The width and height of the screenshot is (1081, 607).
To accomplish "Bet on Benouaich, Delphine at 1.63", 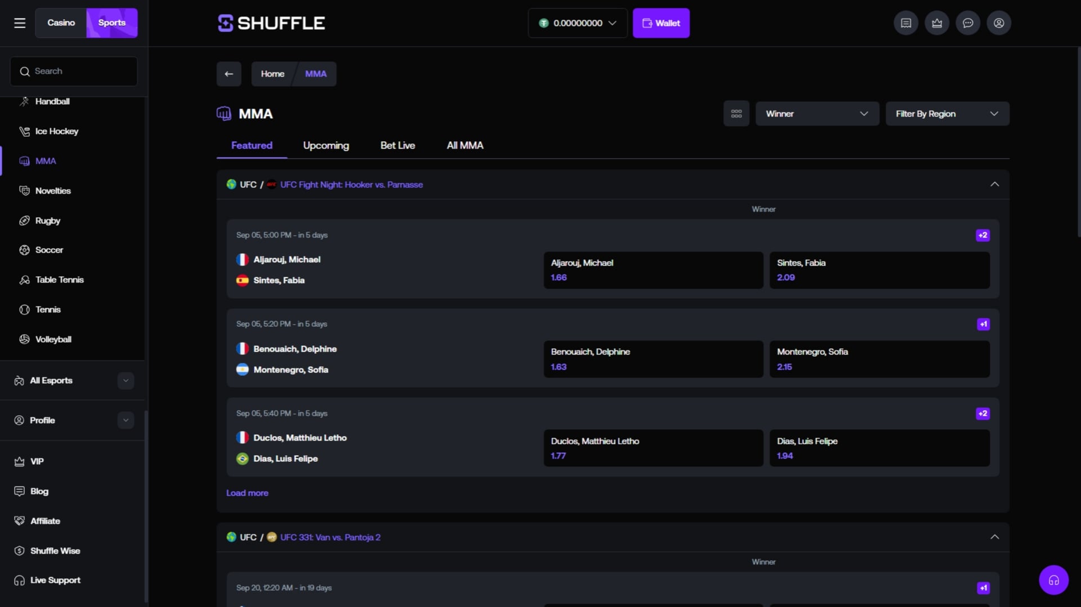I will point(653,359).
